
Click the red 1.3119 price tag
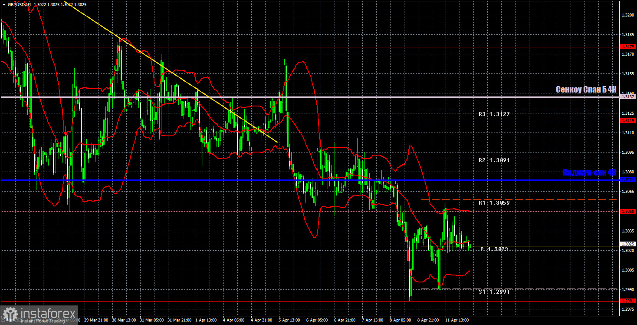click(x=628, y=121)
